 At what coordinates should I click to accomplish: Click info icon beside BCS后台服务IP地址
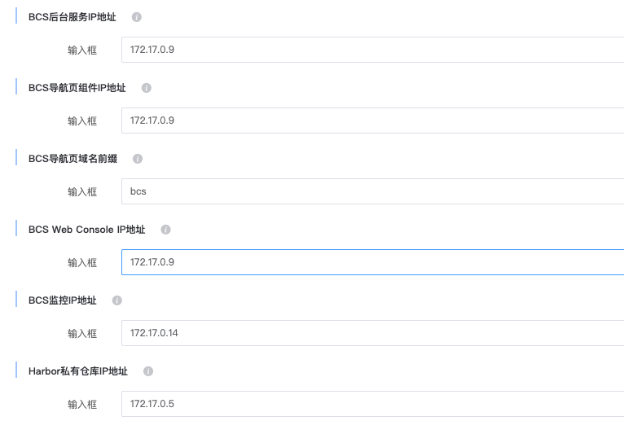[137, 17]
